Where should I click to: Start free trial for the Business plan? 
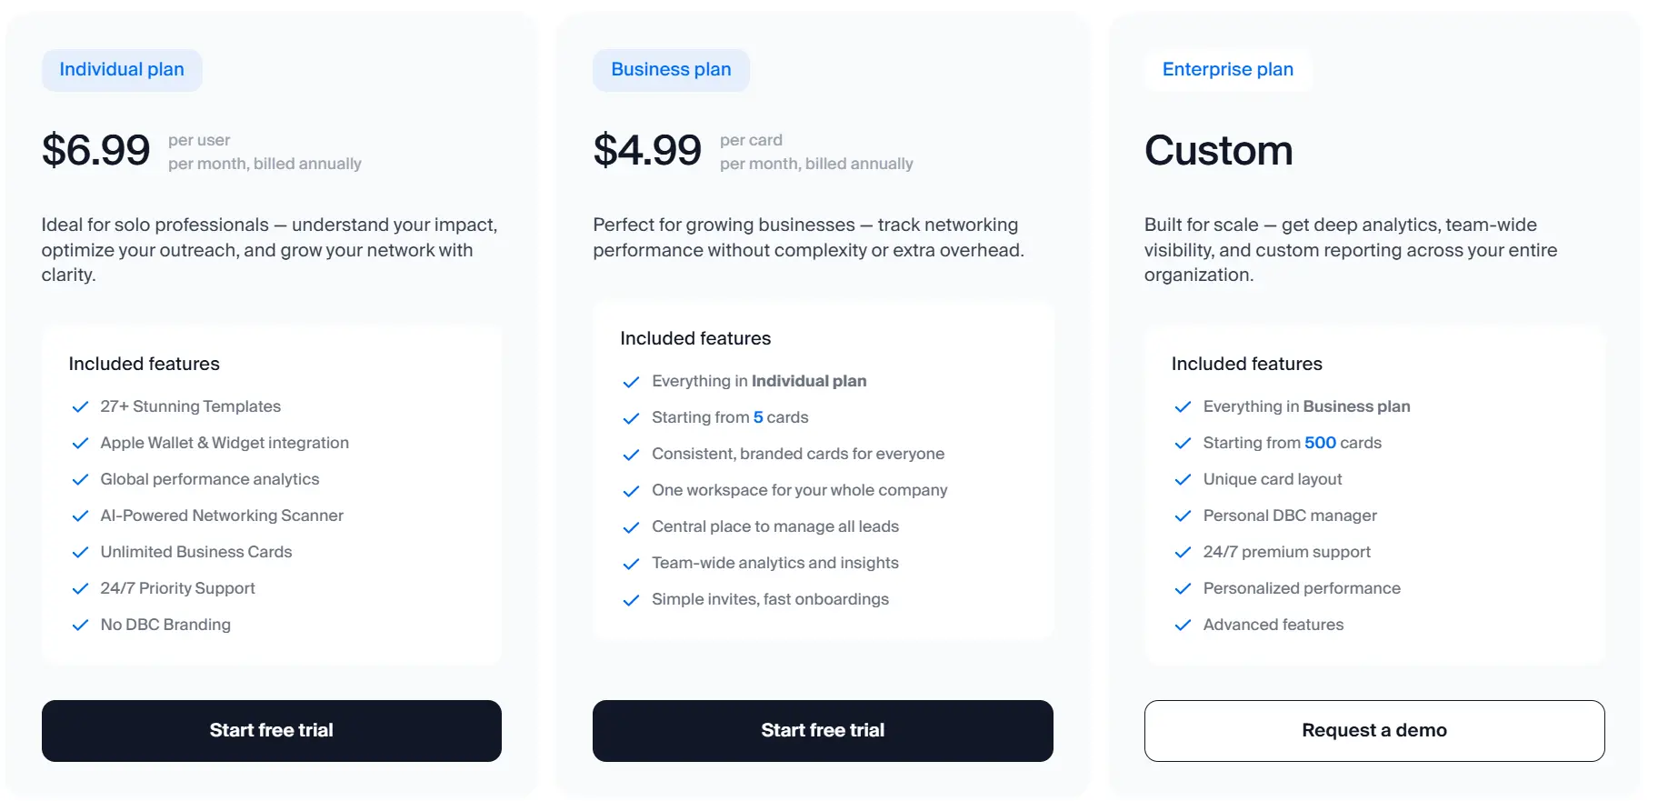[x=822, y=730]
